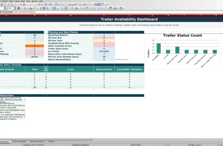The image size is (223, 146).
Task: Select the "PM Past Due" label cell
Action: click(70, 38)
